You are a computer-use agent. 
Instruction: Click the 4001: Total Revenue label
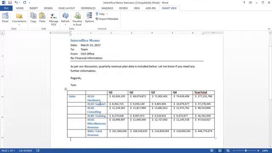(x=94, y=133)
